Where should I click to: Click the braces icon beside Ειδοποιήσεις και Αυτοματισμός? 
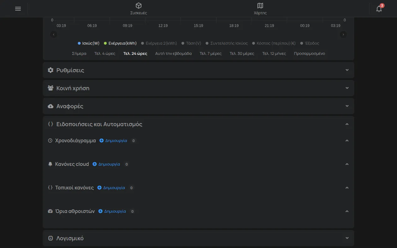click(x=51, y=124)
